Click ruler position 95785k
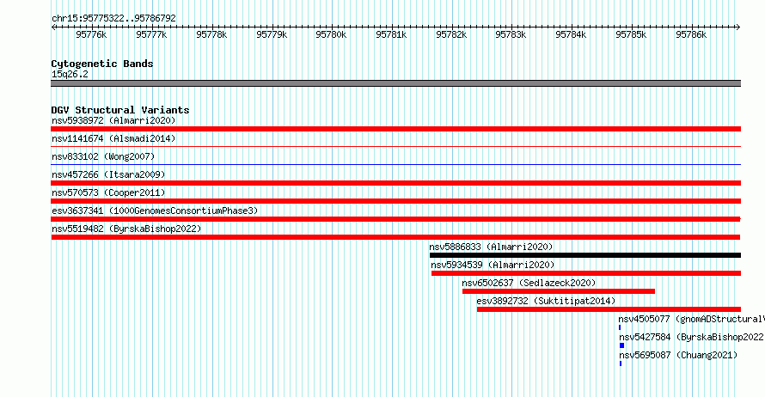 tap(631, 34)
